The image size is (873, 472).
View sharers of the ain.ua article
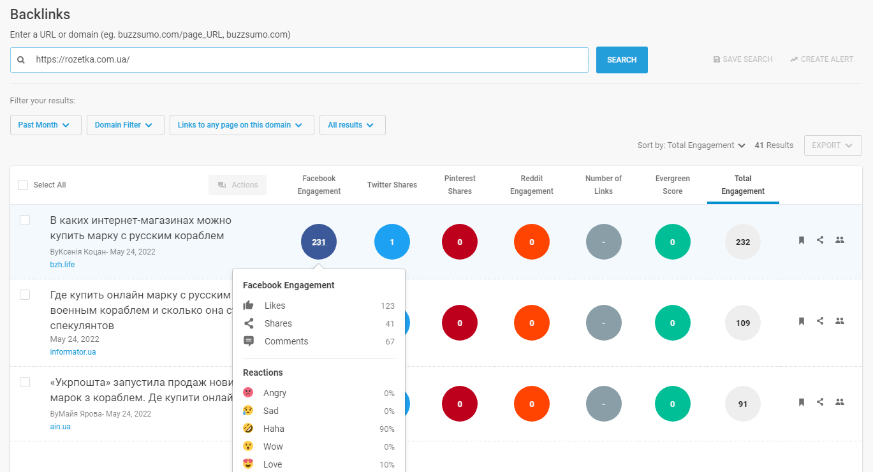(840, 402)
